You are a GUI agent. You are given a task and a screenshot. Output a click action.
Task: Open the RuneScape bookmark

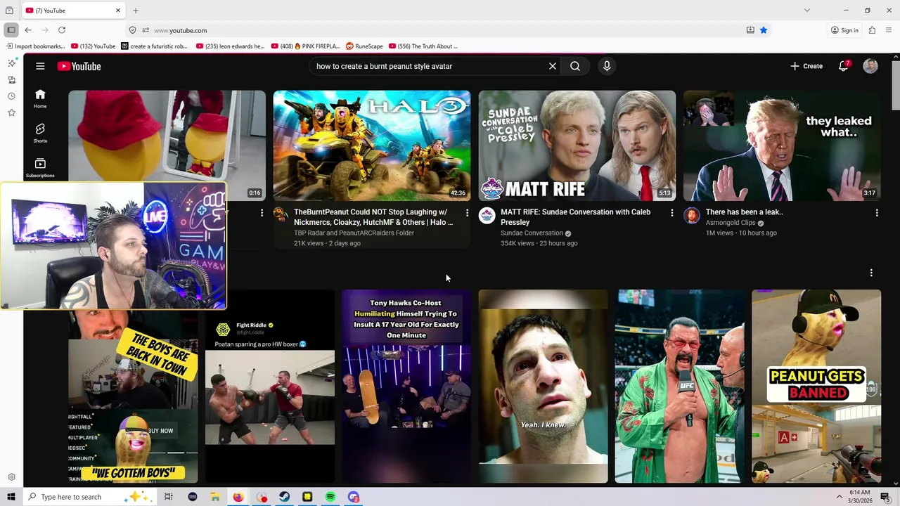[x=364, y=46]
